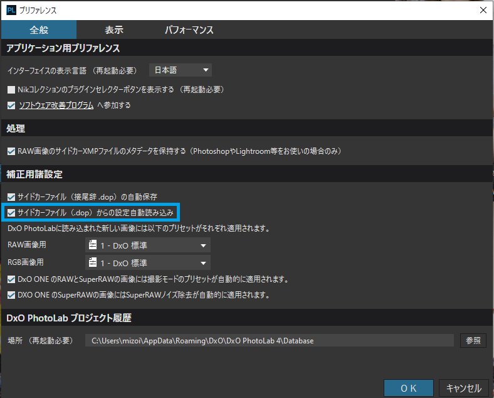This screenshot has height=398, width=494.
Task: Toggle サイドカーファイル（.dop）からの設定自動読み込み checkbox
Action: [11, 213]
